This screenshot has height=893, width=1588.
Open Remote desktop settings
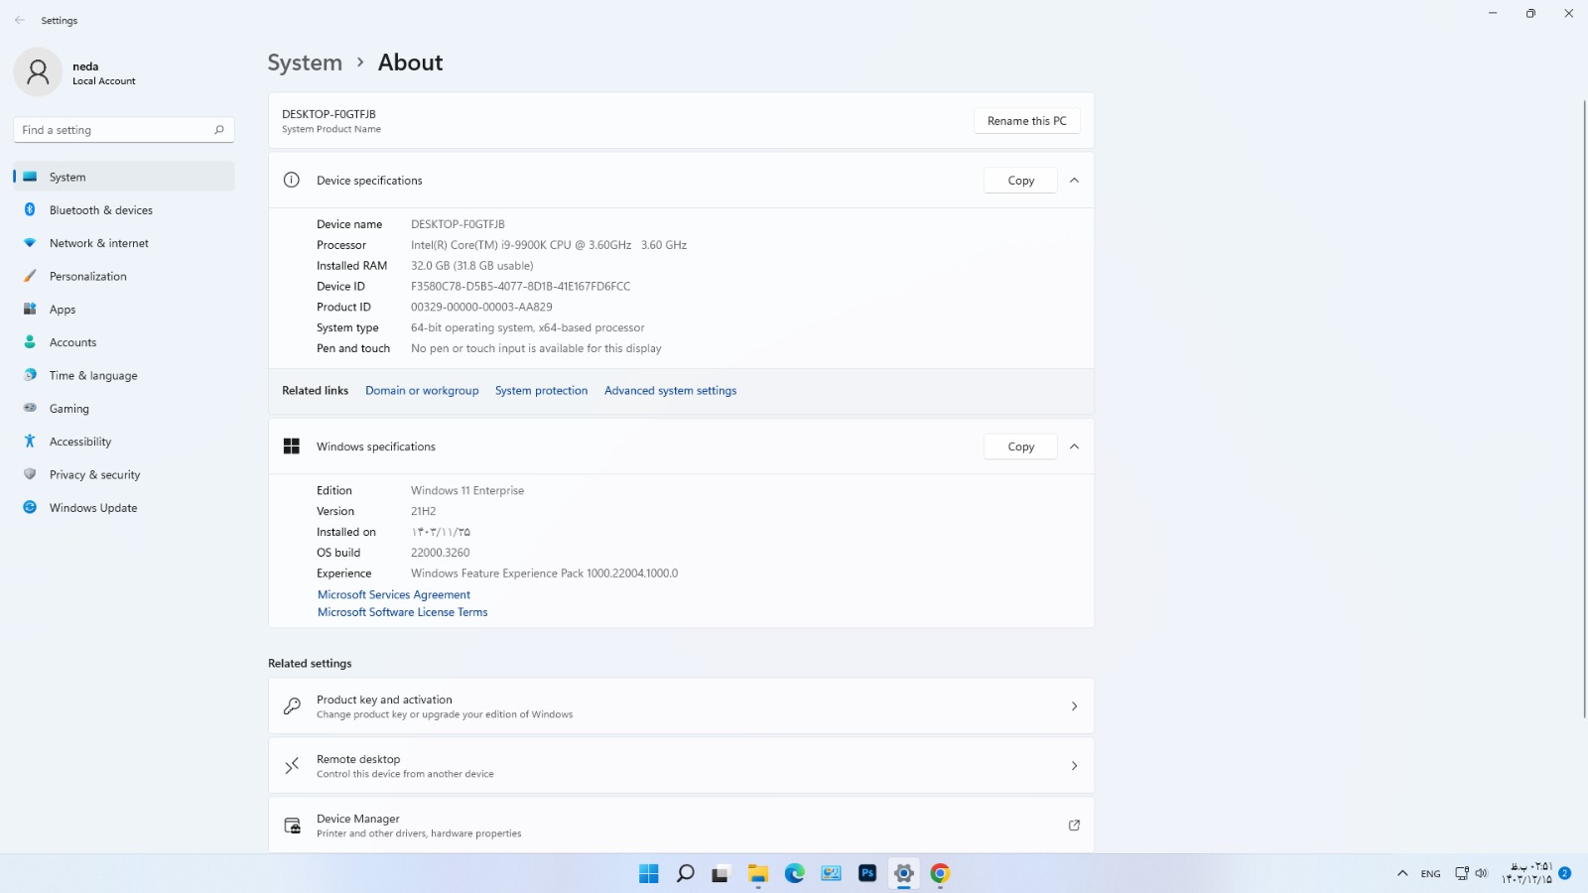pyautogui.click(x=681, y=766)
